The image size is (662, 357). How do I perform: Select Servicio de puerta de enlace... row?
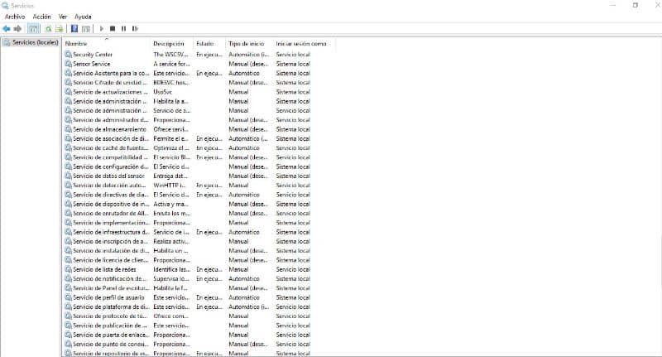coord(188,335)
